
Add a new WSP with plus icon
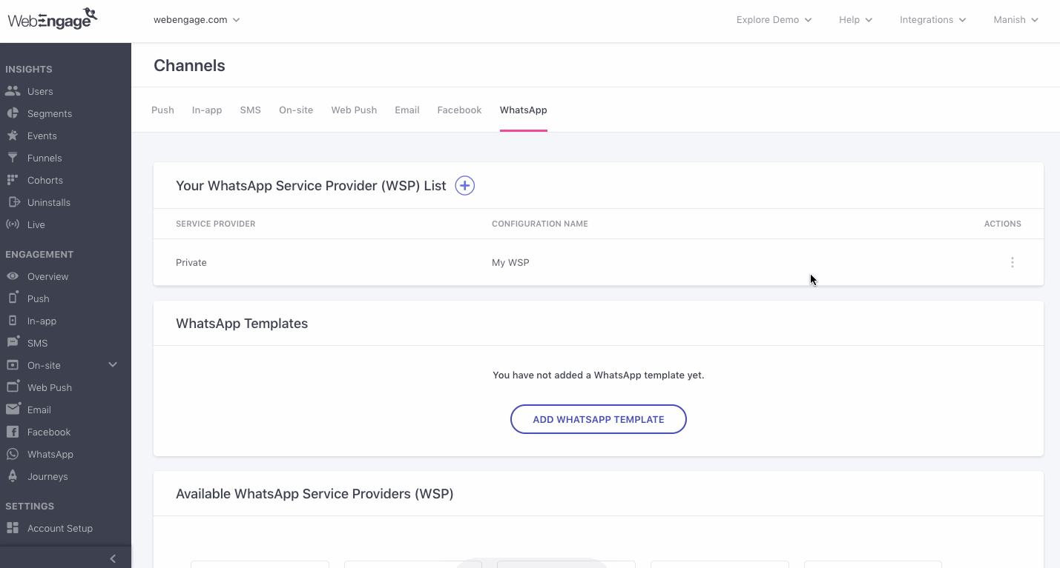[x=464, y=185]
